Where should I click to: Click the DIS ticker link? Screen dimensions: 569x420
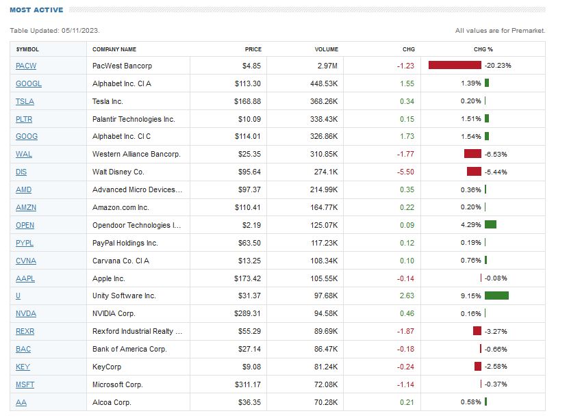(21, 172)
